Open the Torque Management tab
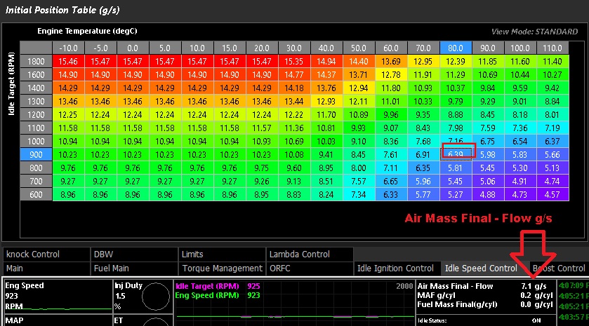589x326 pixels. click(222, 269)
